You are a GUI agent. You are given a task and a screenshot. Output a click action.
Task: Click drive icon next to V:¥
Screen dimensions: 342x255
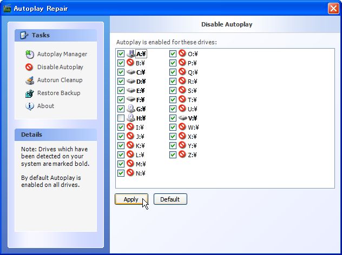[x=183, y=118]
